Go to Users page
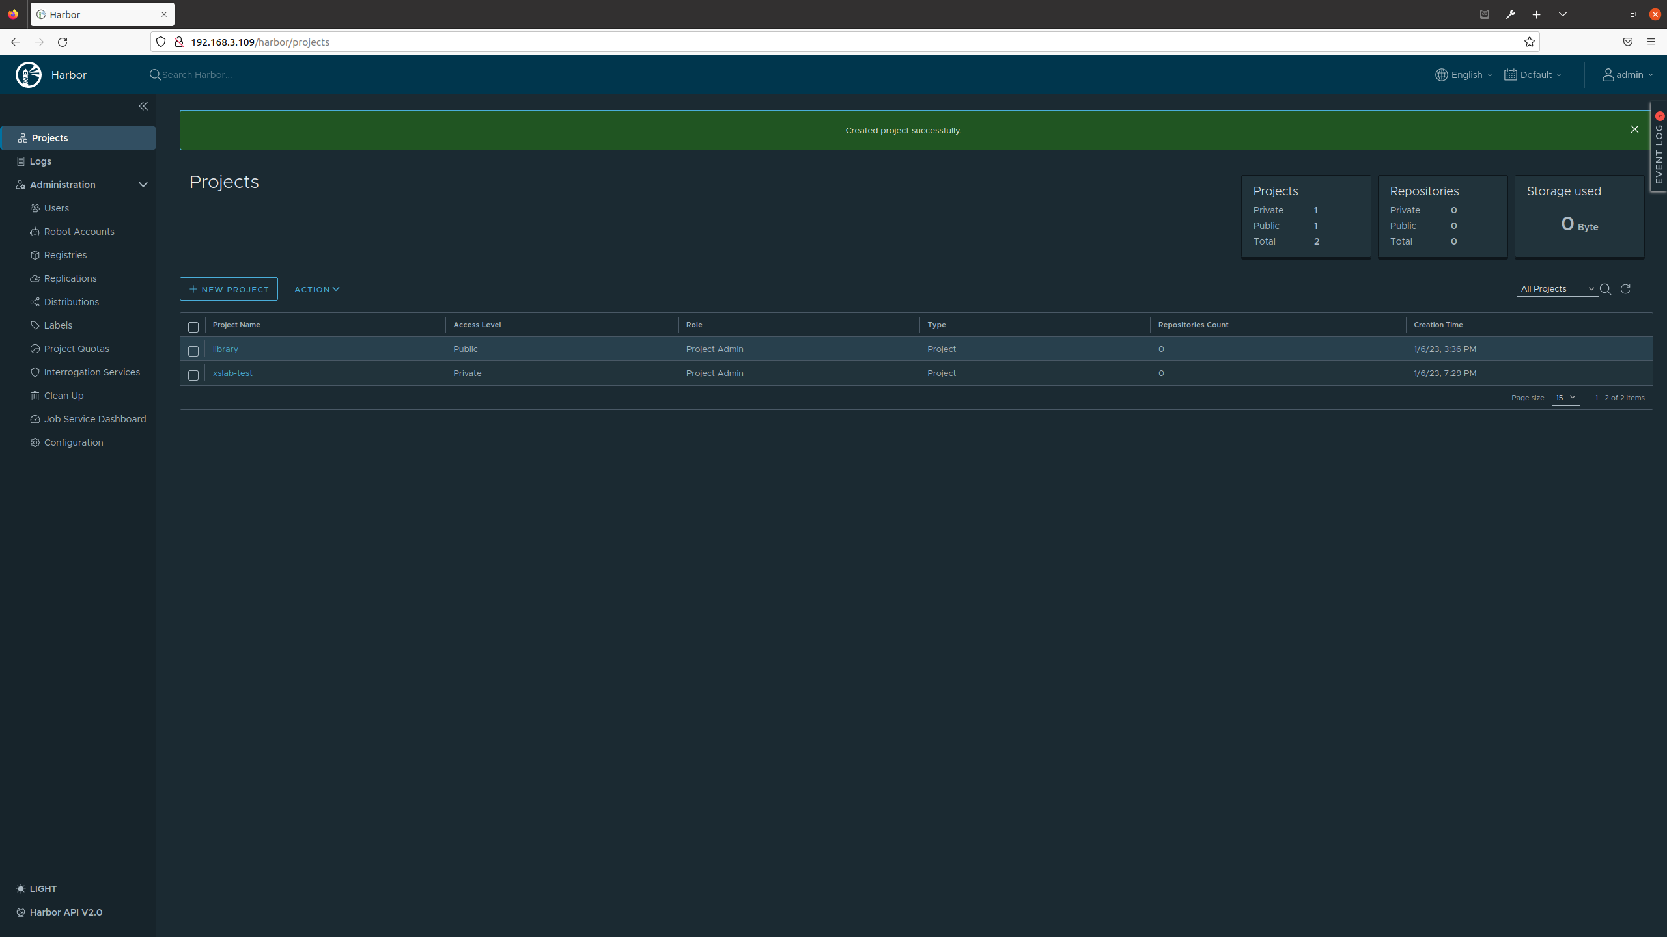1667x937 pixels. (56, 208)
